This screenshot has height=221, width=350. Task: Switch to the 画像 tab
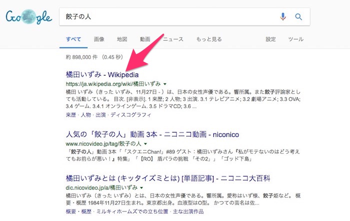pyautogui.click(x=99, y=39)
